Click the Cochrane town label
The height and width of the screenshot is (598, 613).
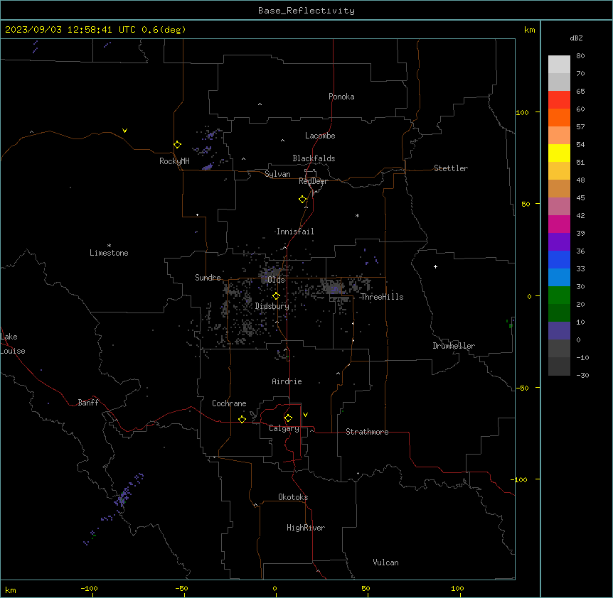coord(229,403)
